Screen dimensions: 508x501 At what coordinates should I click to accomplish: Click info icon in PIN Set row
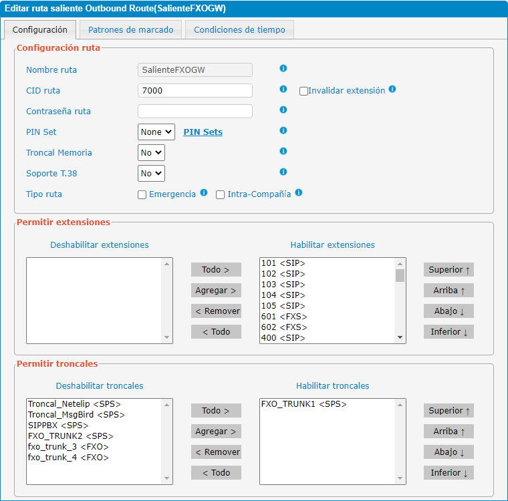pyautogui.click(x=283, y=131)
